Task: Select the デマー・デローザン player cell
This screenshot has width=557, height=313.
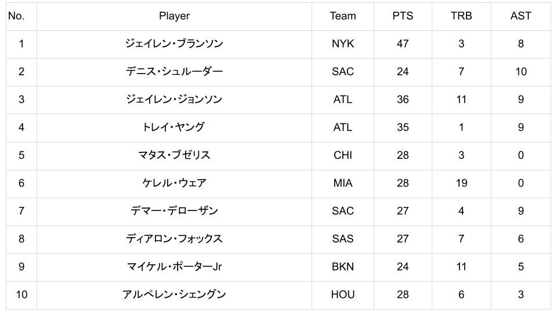Action: 174,211
